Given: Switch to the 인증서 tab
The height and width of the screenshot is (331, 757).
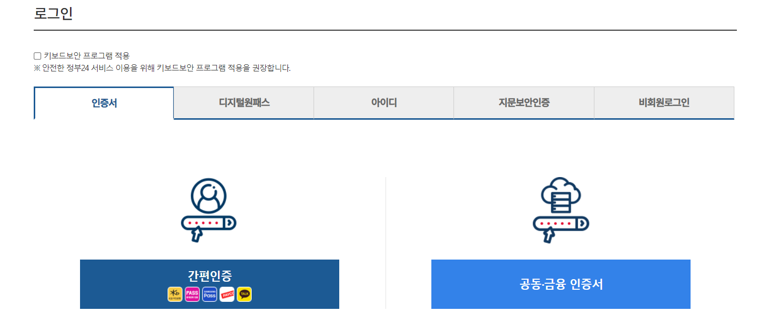Looking at the screenshot, I should 104,103.
